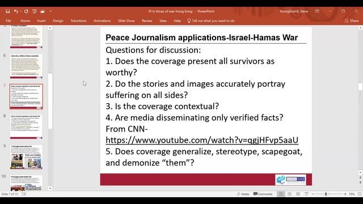The image size is (363, 204).
Task: Switch to the Design ribbon tab
Action: [x=58, y=20]
